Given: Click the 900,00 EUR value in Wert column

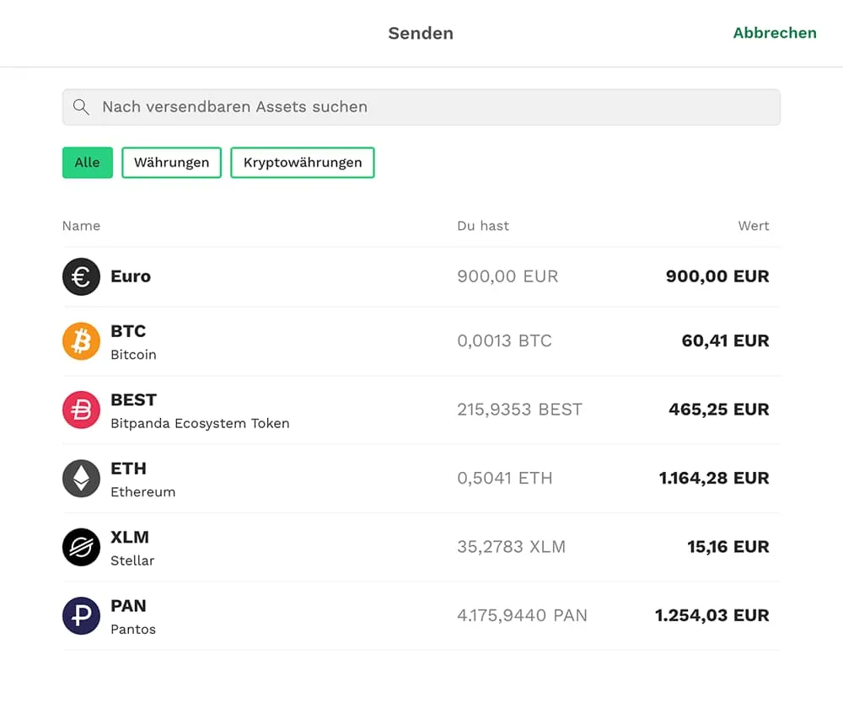Looking at the screenshot, I should [x=717, y=276].
